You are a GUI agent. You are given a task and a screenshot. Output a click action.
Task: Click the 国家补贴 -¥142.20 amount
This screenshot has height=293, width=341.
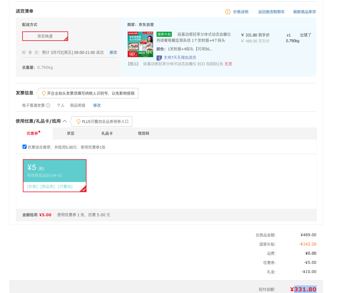click(307, 244)
